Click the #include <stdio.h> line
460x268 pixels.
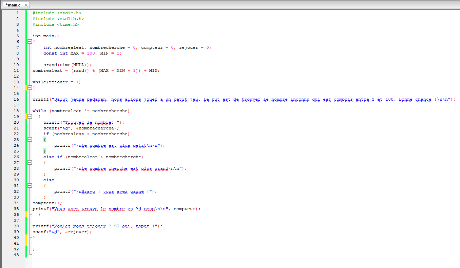tap(57, 13)
